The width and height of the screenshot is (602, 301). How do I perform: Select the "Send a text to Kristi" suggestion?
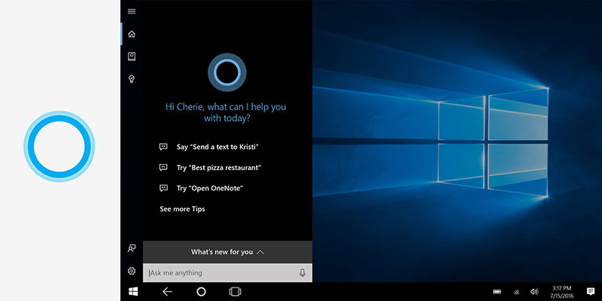pos(211,146)
